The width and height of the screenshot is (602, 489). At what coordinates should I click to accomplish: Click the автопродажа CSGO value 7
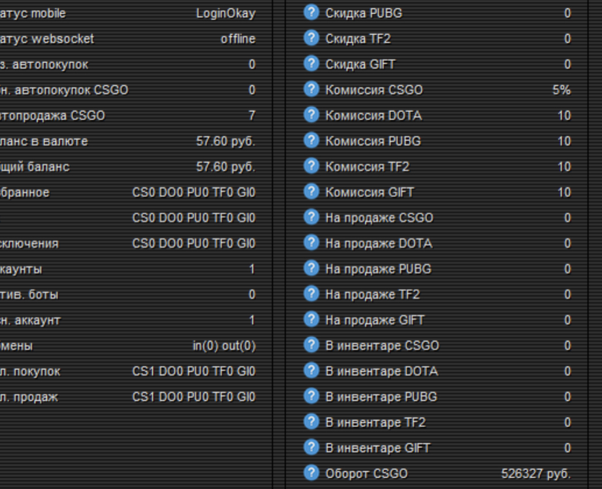click(x=252, y=116)
